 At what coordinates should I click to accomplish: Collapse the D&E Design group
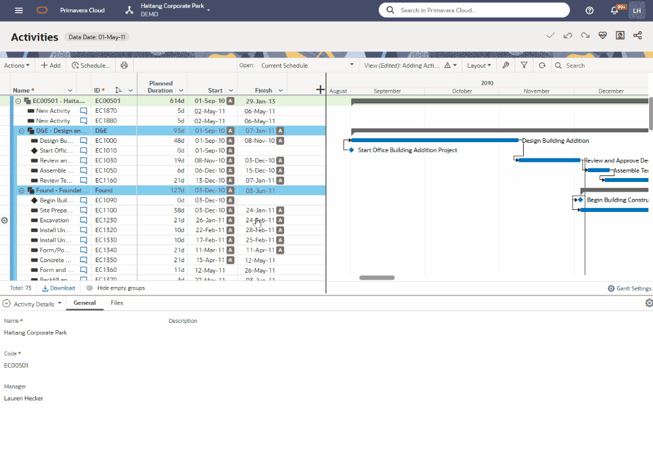(x=22, y=131)
